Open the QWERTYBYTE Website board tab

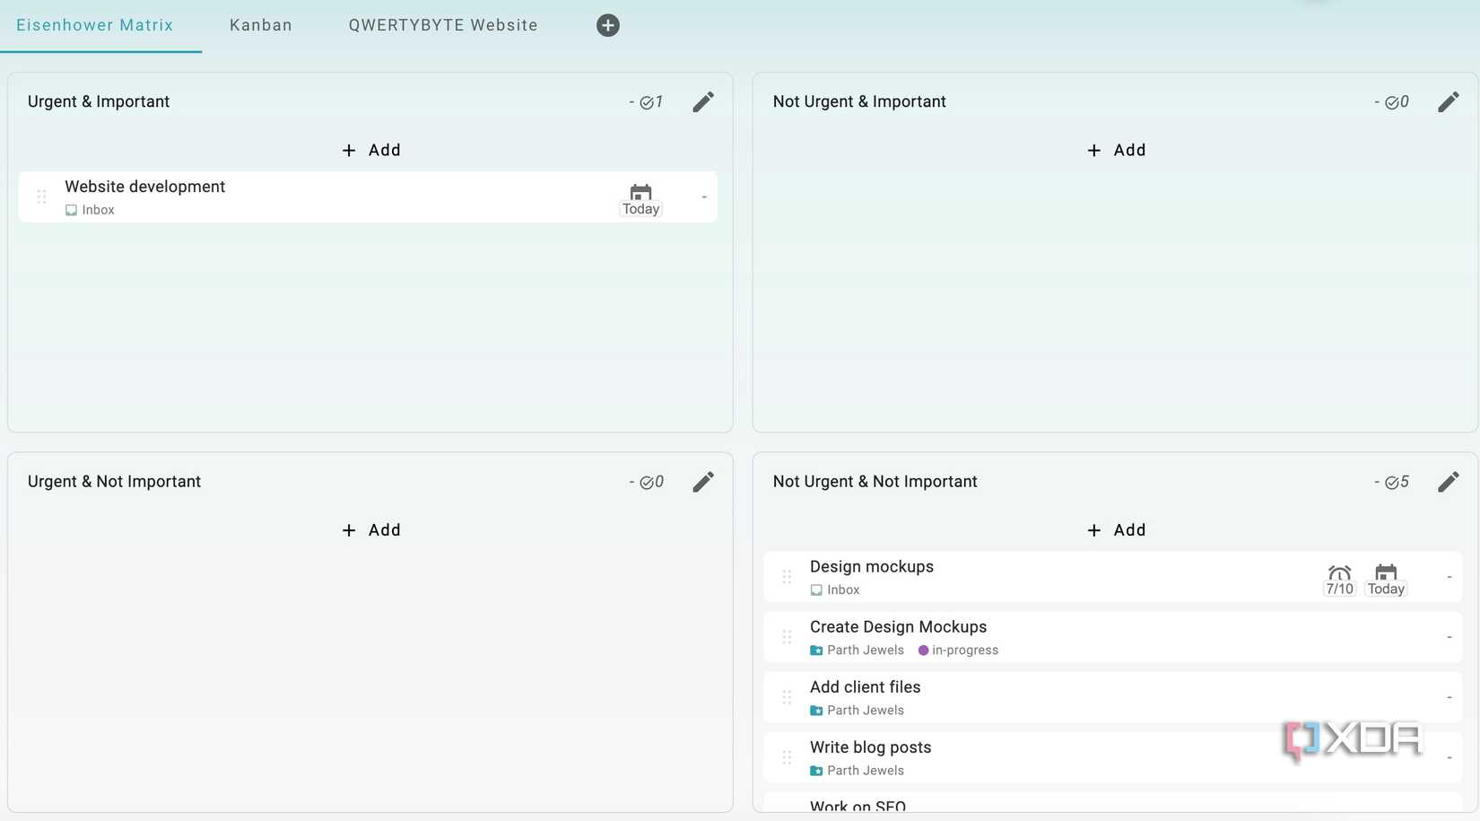[x=443, y=25]
